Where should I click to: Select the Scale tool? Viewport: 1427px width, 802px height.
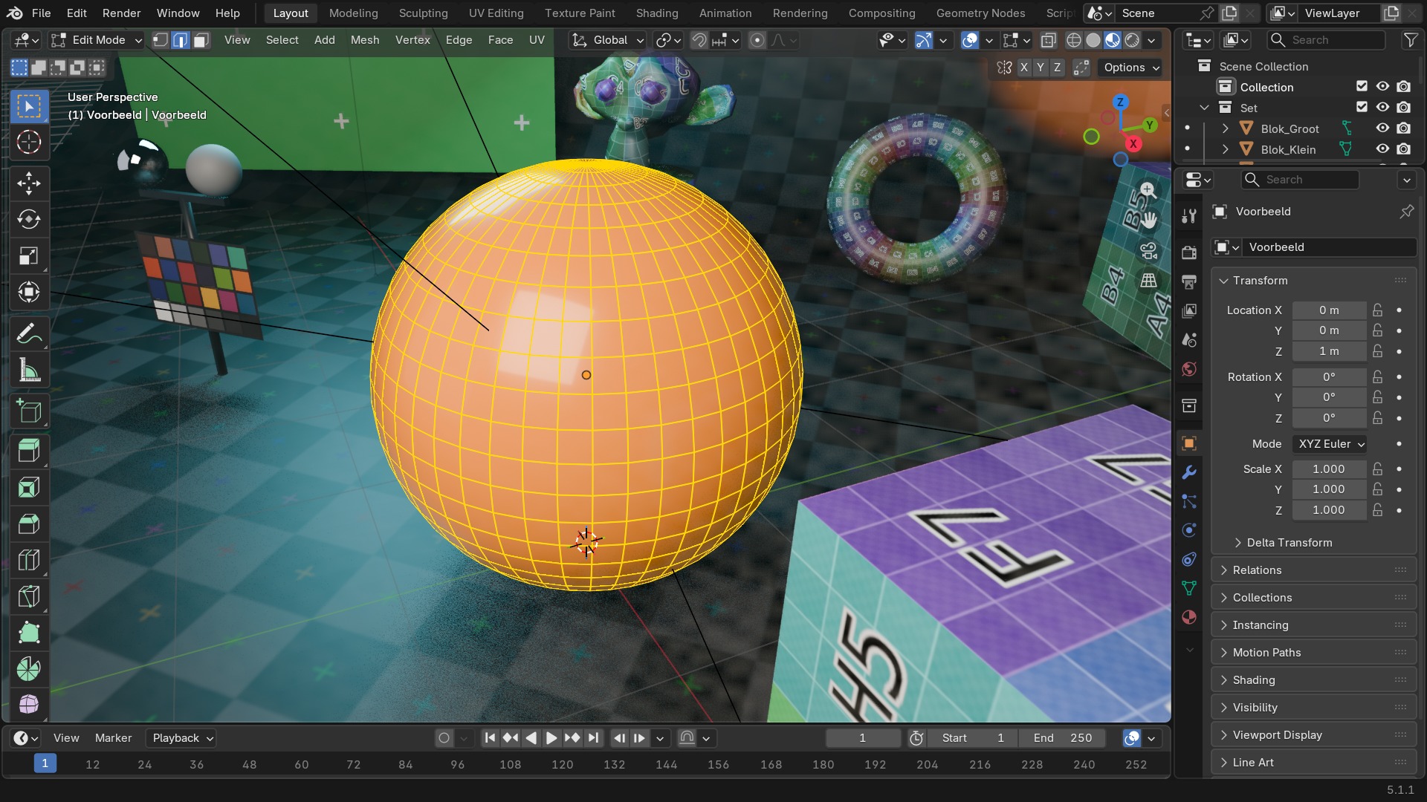coord(29,256)
